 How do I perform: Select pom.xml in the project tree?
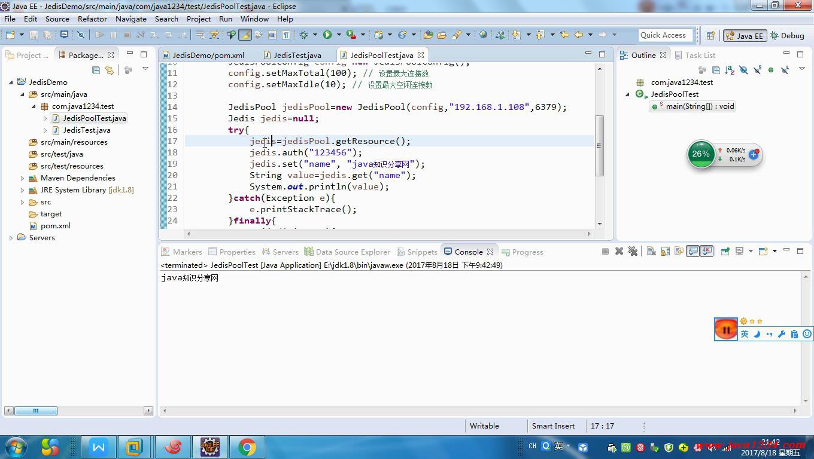50,226
